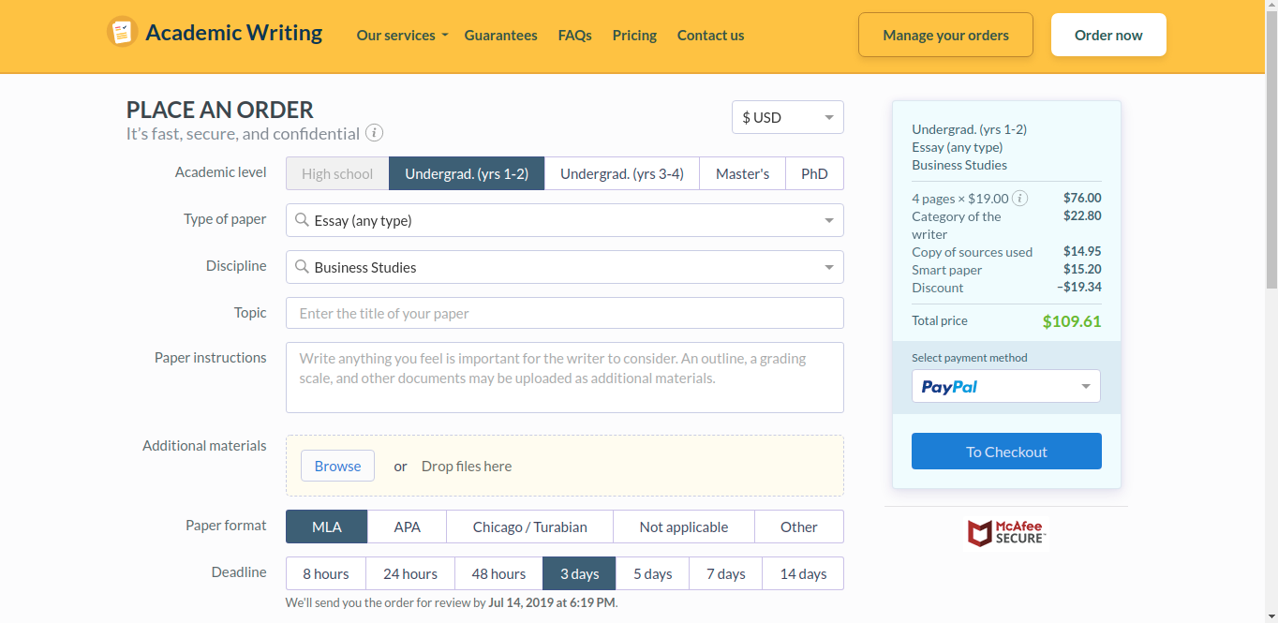The image size is (1278, 623).
Task: Click the To Checkout button
Action: pyautogui.click(x=1006, y=451)
